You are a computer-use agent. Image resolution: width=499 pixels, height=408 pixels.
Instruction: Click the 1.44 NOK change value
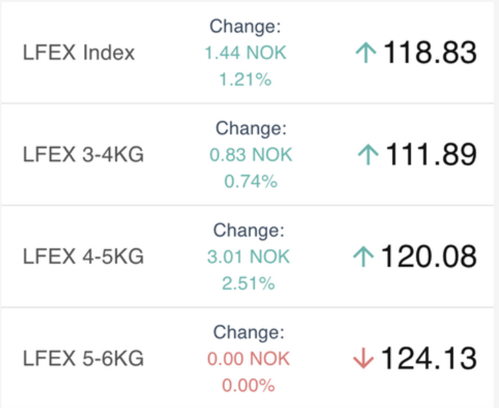246,52
